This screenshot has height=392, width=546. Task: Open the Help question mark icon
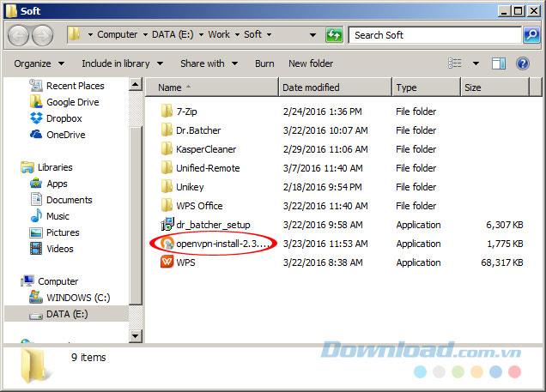522,63
